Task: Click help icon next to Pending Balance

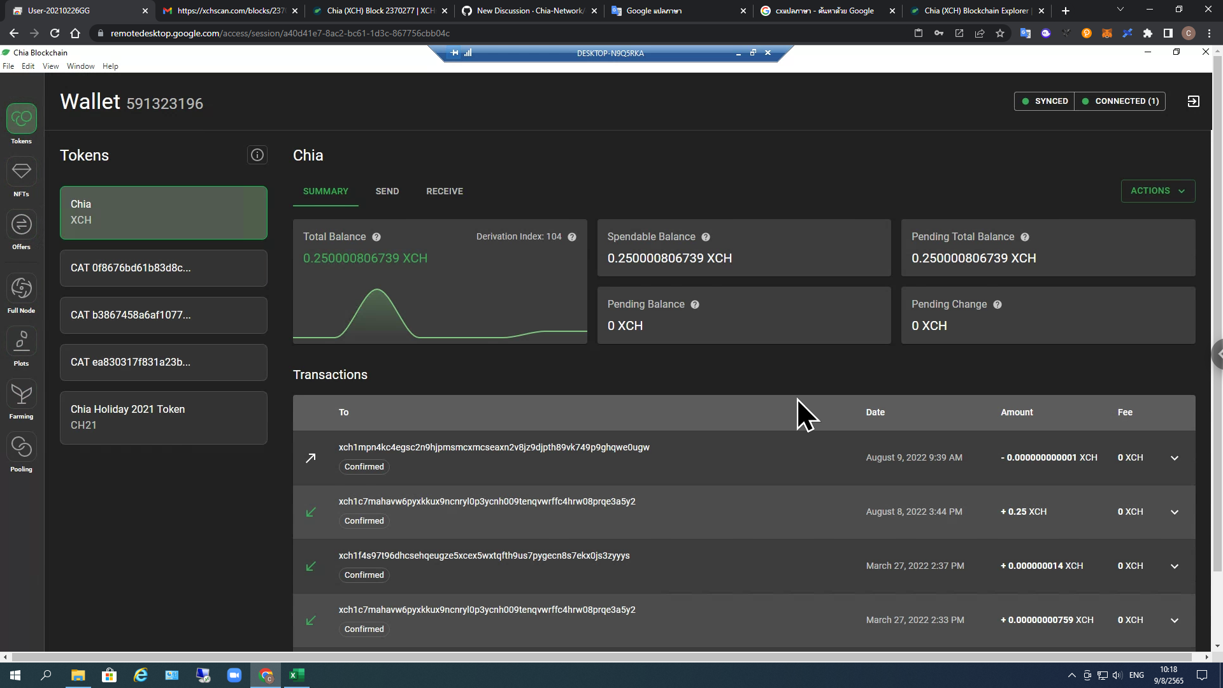Action: (695, 305)
